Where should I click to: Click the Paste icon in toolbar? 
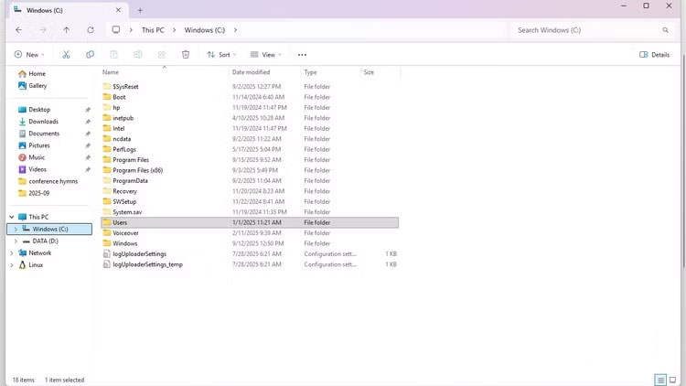(x=113, y=55)
